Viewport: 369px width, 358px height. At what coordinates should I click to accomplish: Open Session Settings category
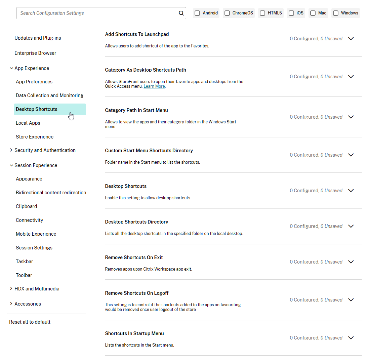click(x=34, y=248)
